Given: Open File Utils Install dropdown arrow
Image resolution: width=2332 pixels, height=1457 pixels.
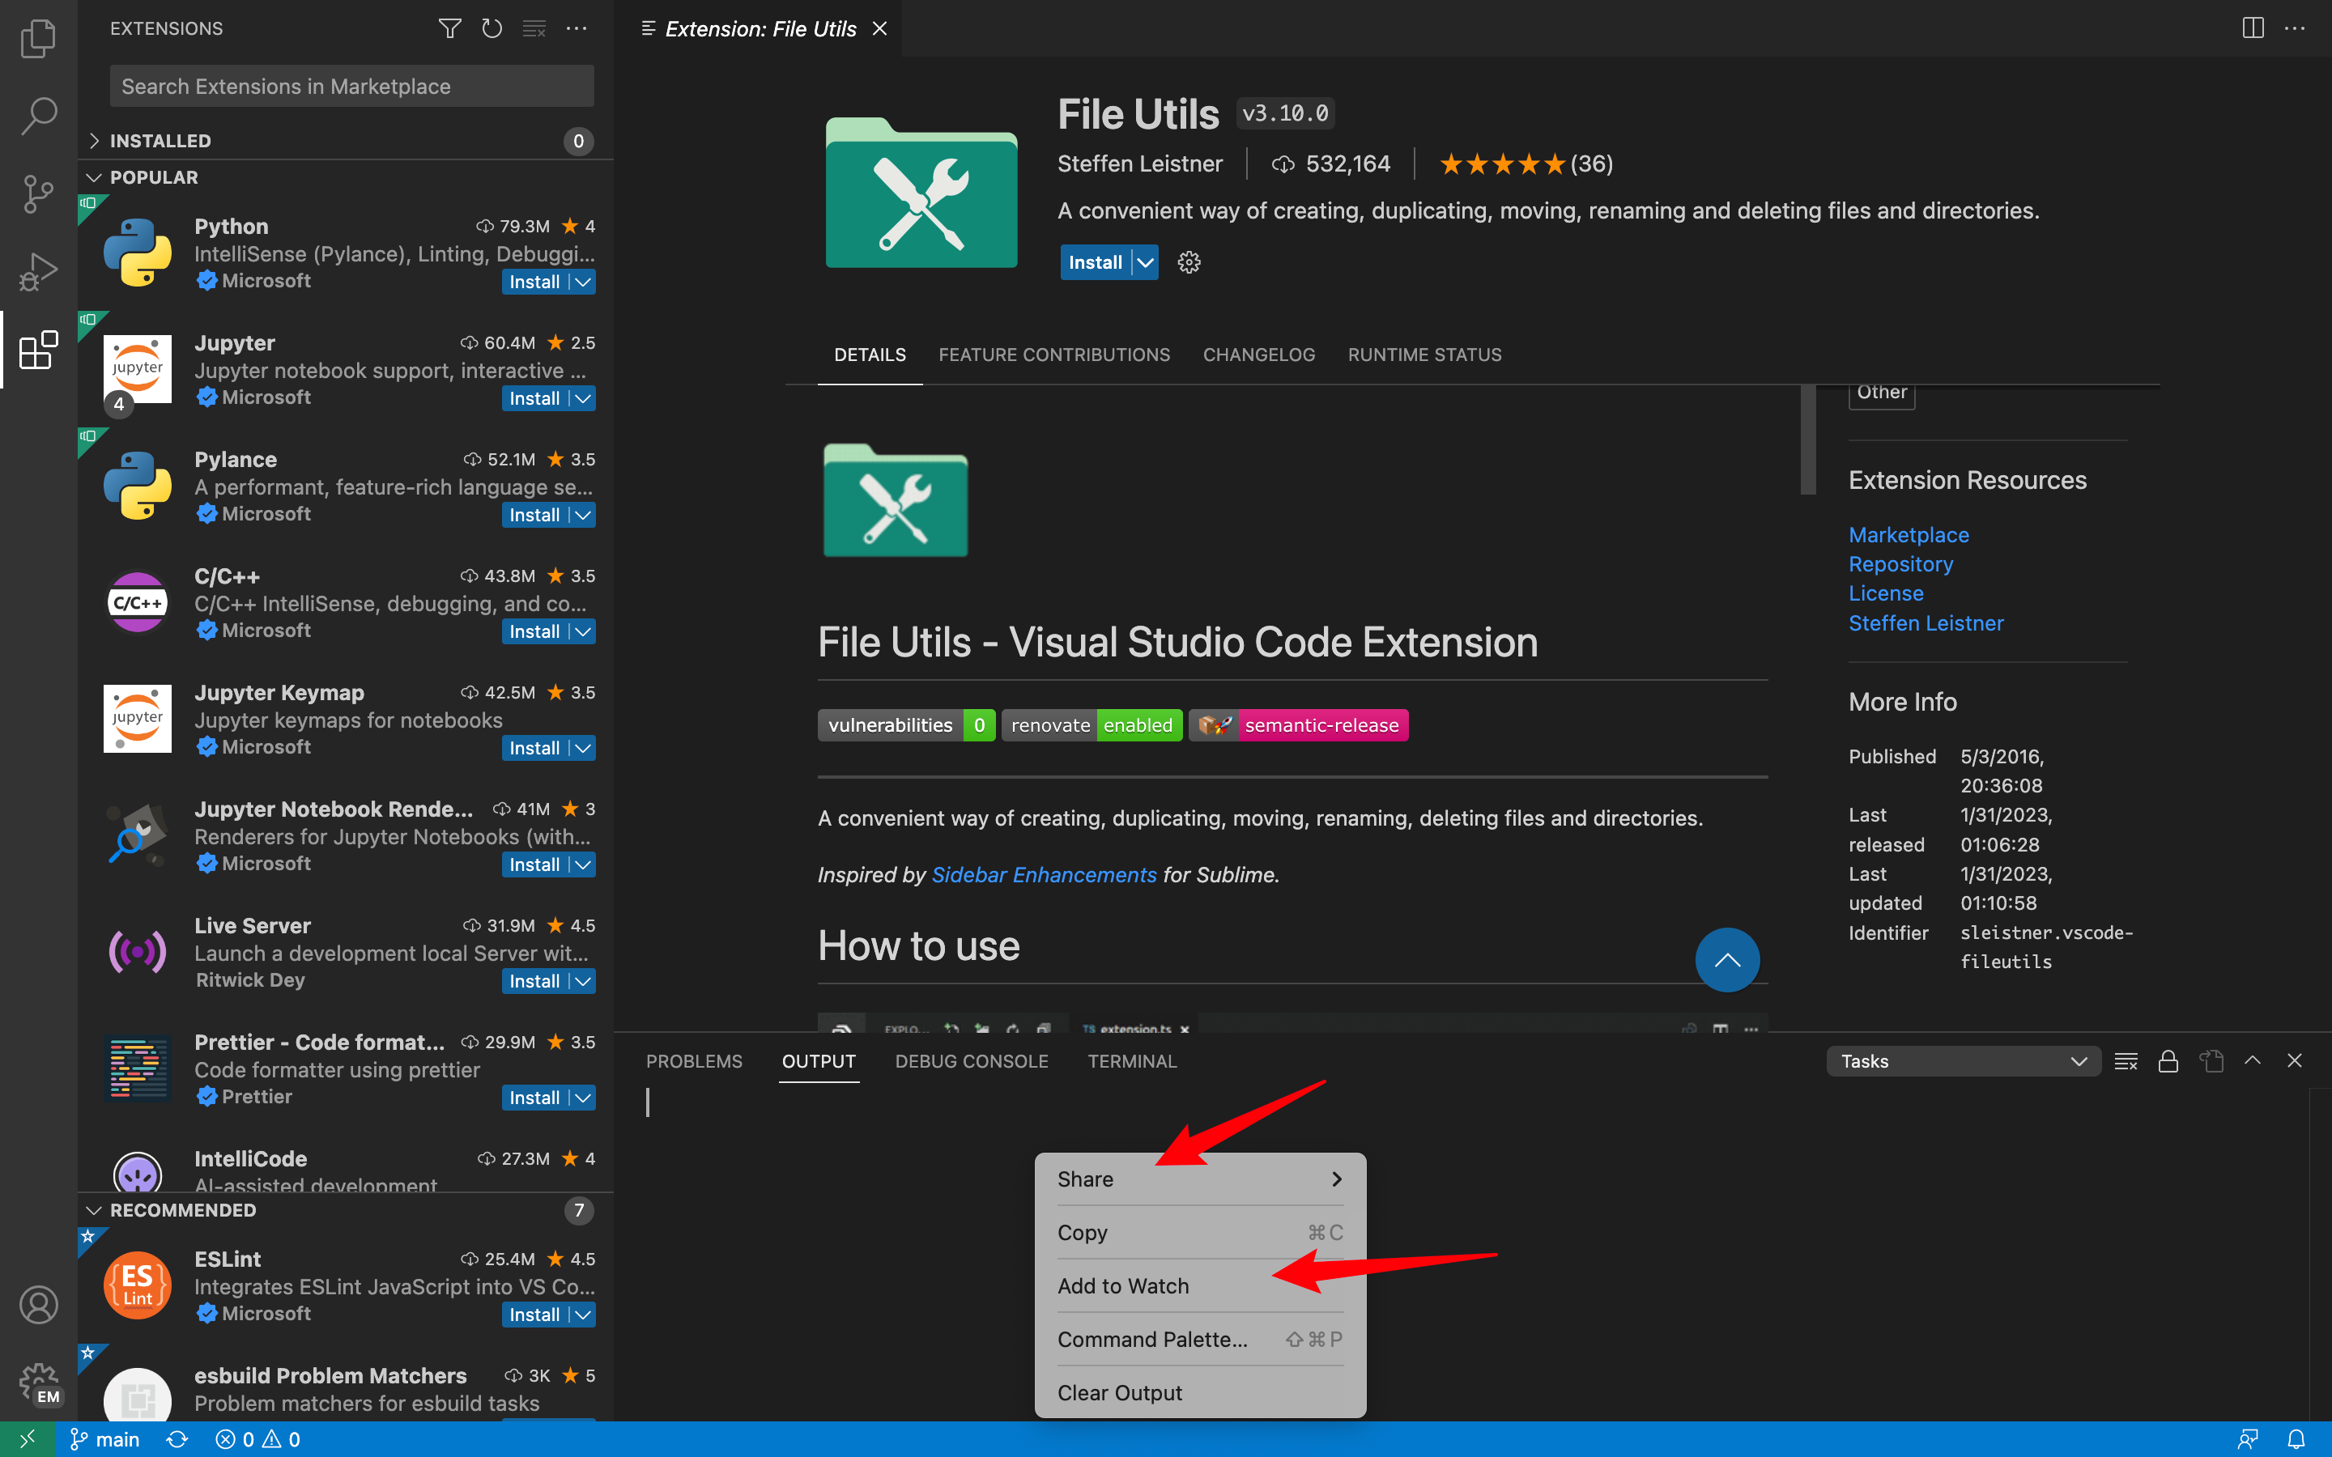Looking at the screenshot, I should pyautogui.click(x=1145, y=262).
